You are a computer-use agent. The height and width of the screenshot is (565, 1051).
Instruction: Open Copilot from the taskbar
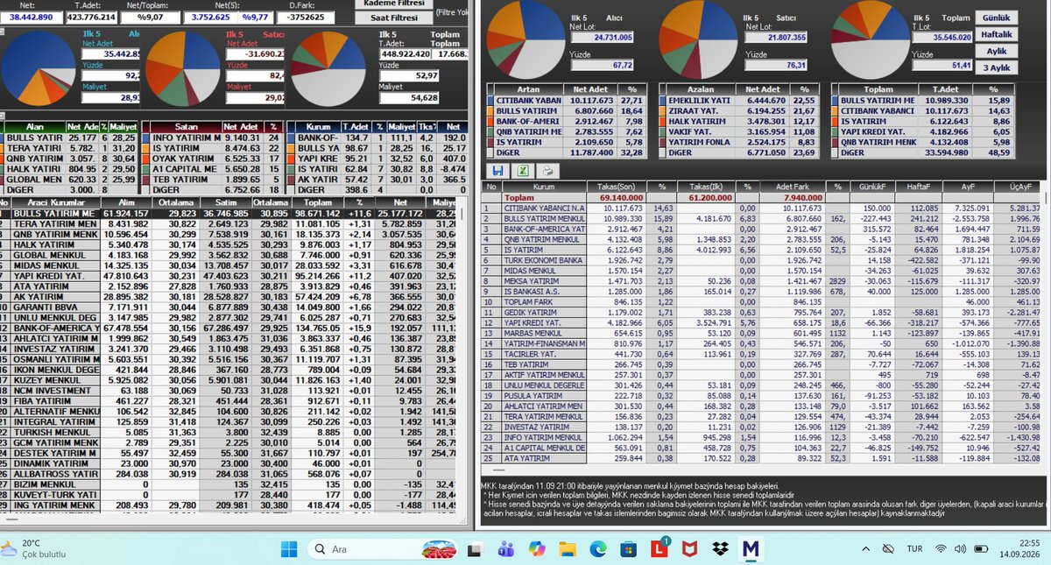[536, 549]
